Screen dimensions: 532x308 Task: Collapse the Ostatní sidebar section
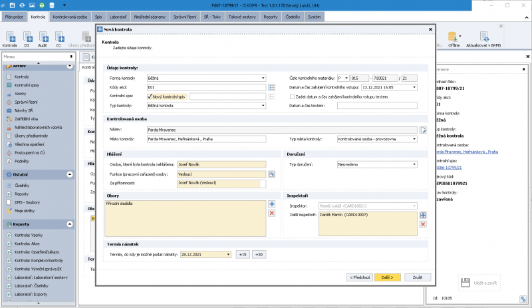tap(70, 174)
